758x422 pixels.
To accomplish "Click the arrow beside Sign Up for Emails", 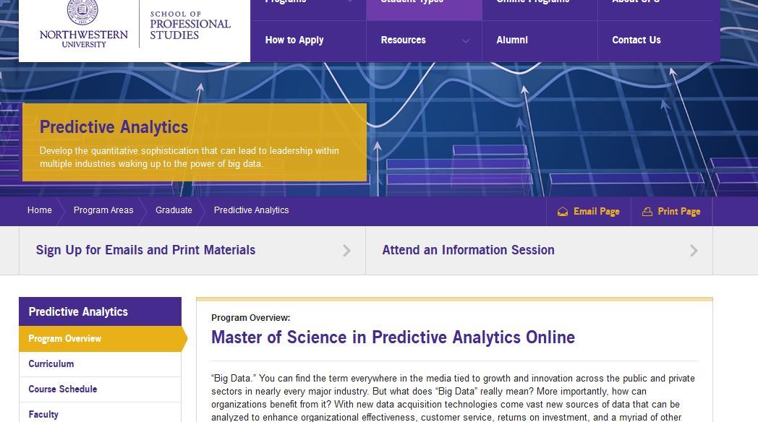I will pos(346,250).
